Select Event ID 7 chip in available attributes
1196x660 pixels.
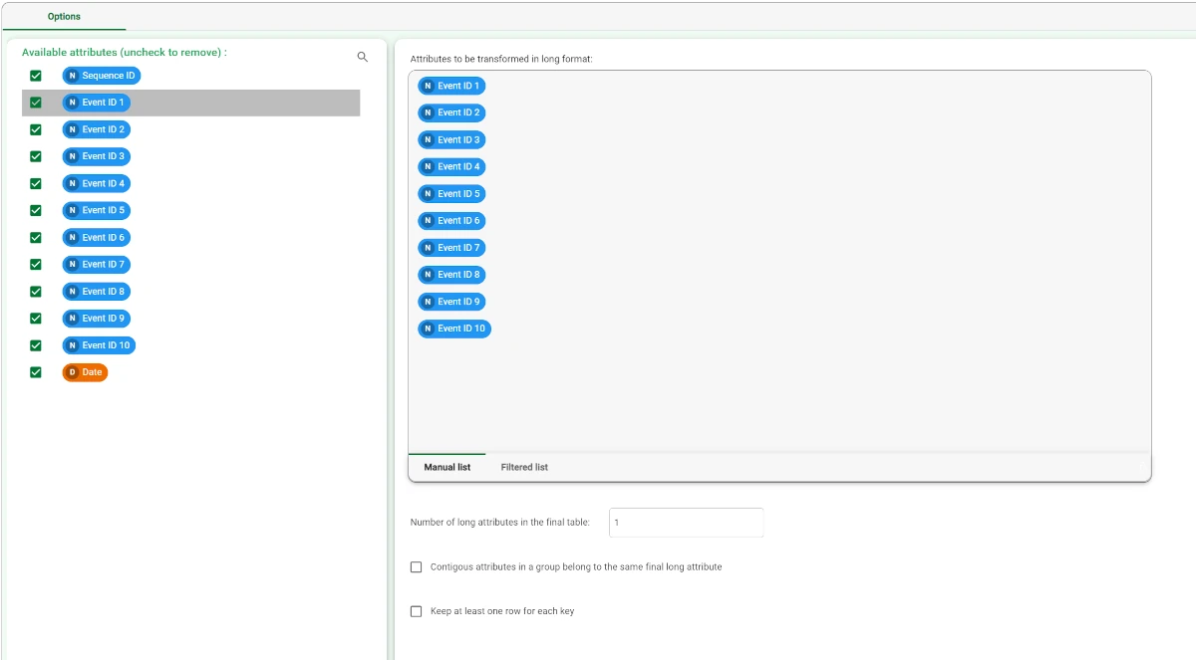[x=97, y=264]
